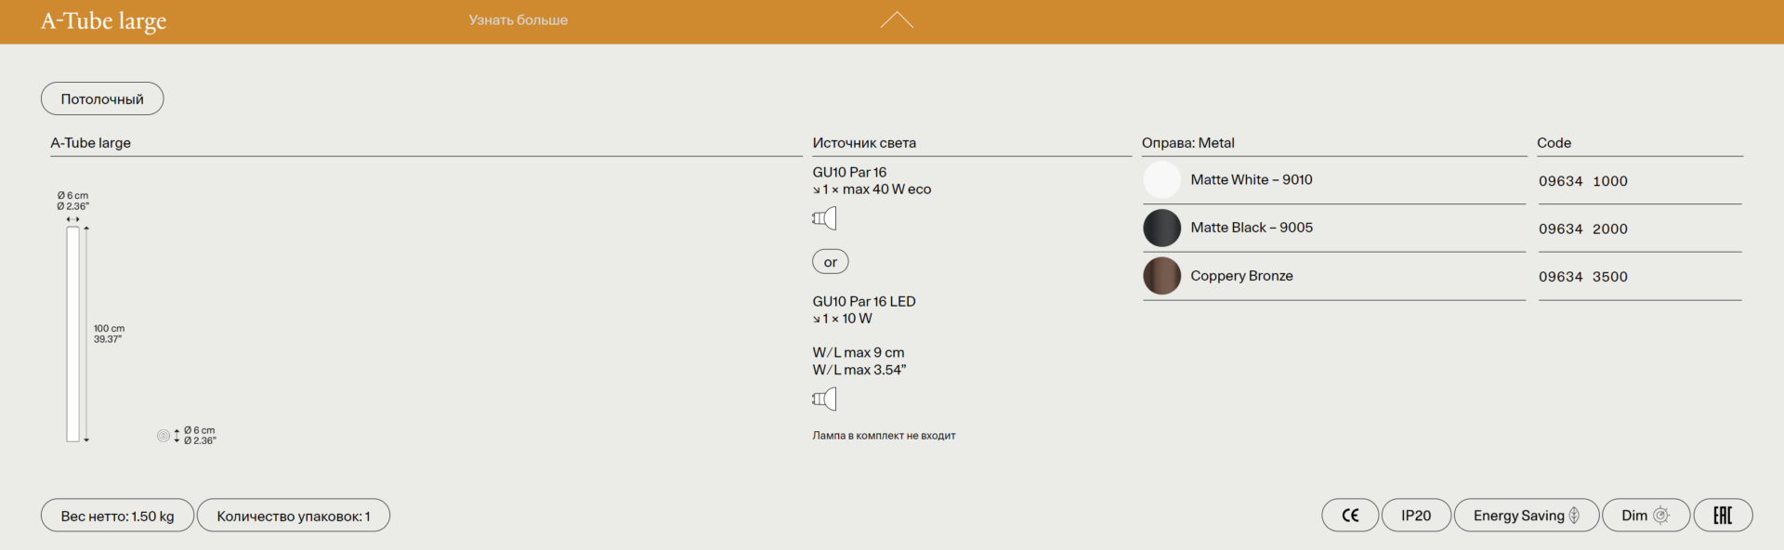Image resolution: width=1784 pixels, height=550 pixels.
Task: Click the Вес нетто 1.50 kg pill
Action: pyautogui.click(x=117, y=516)
